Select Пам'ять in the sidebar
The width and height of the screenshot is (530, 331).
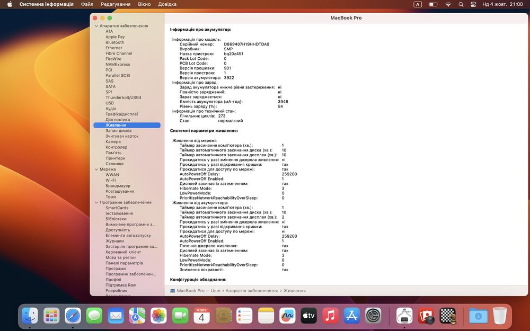113,153
